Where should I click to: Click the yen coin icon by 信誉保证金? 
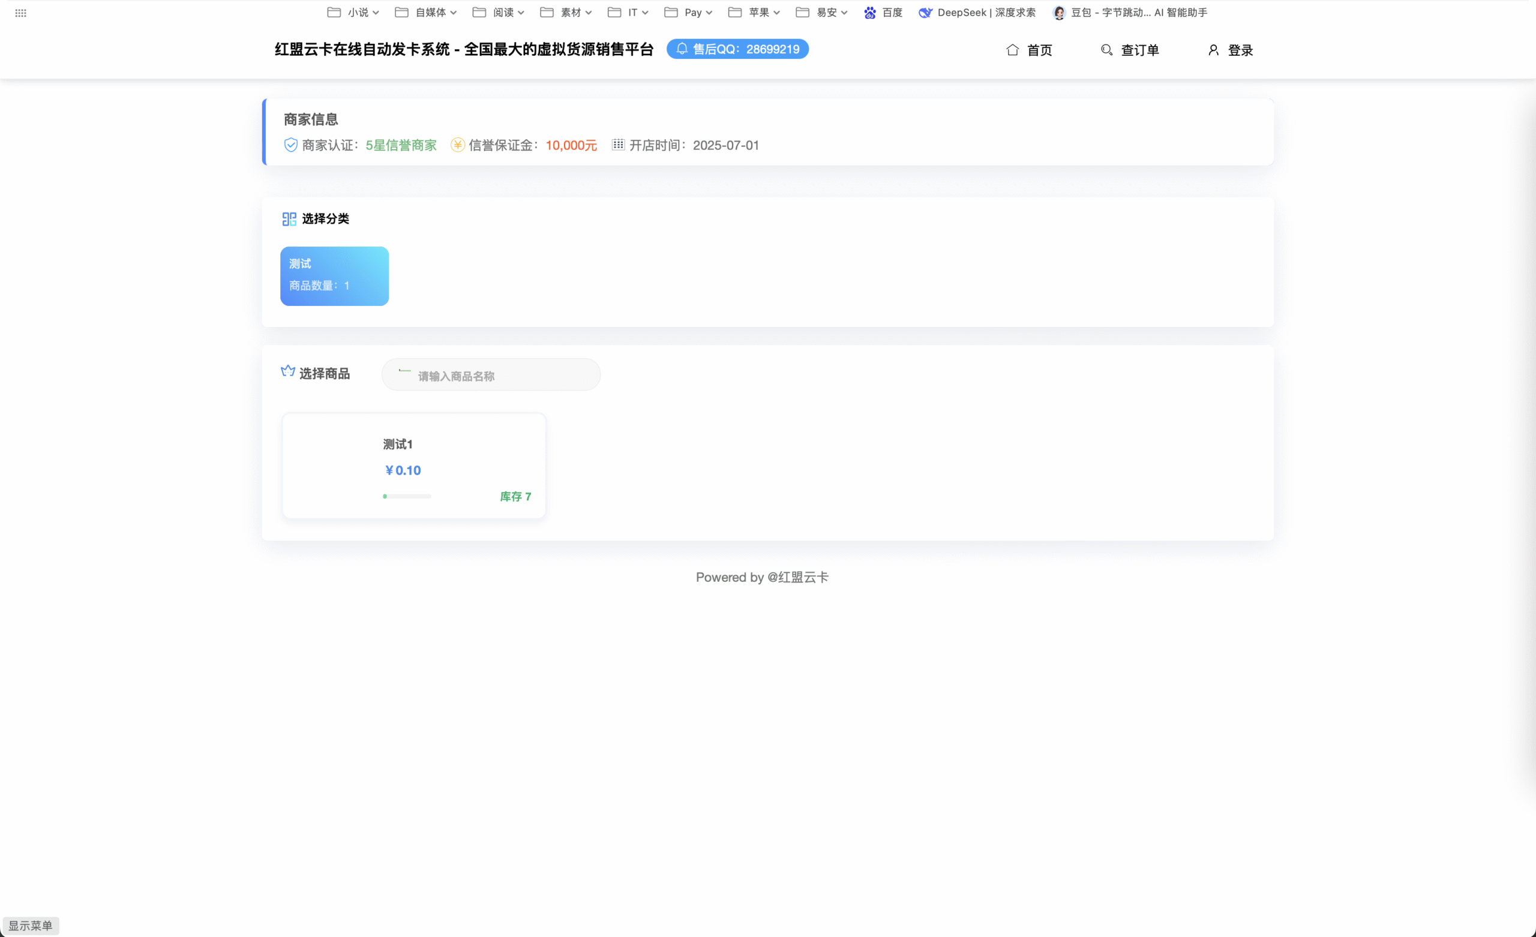coord(458,145)
